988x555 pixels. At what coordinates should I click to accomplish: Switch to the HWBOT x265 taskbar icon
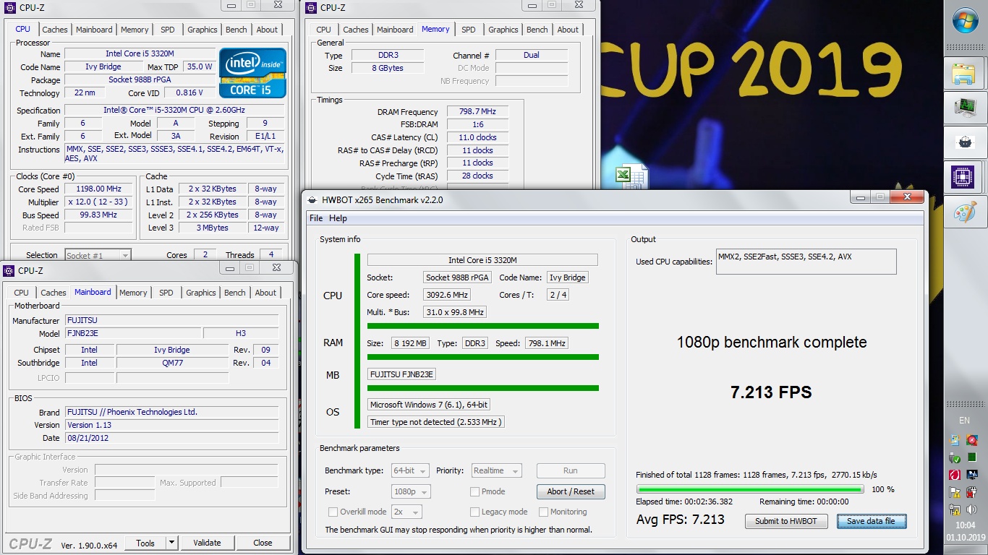click(965, 142)
